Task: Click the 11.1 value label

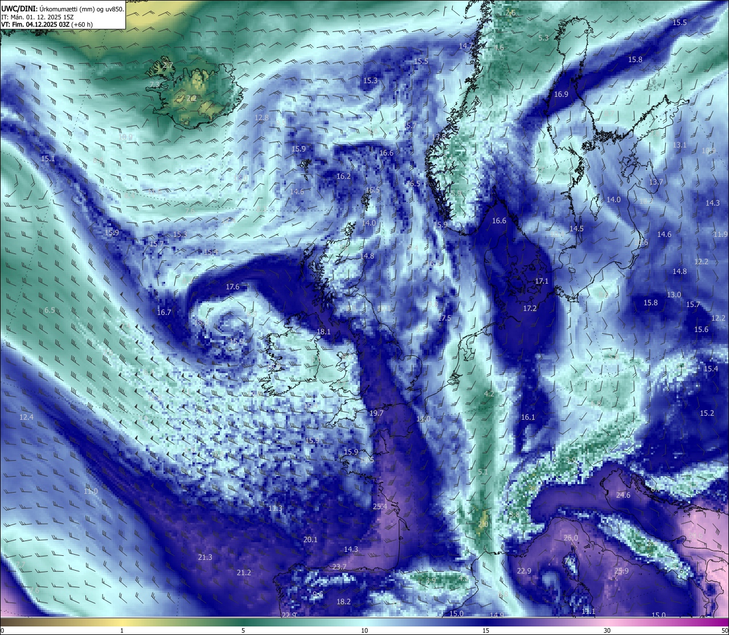Action: [588, 611]
